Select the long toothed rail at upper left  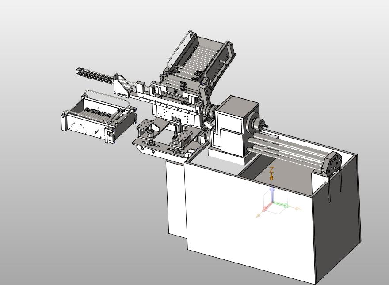pos(94,75)
